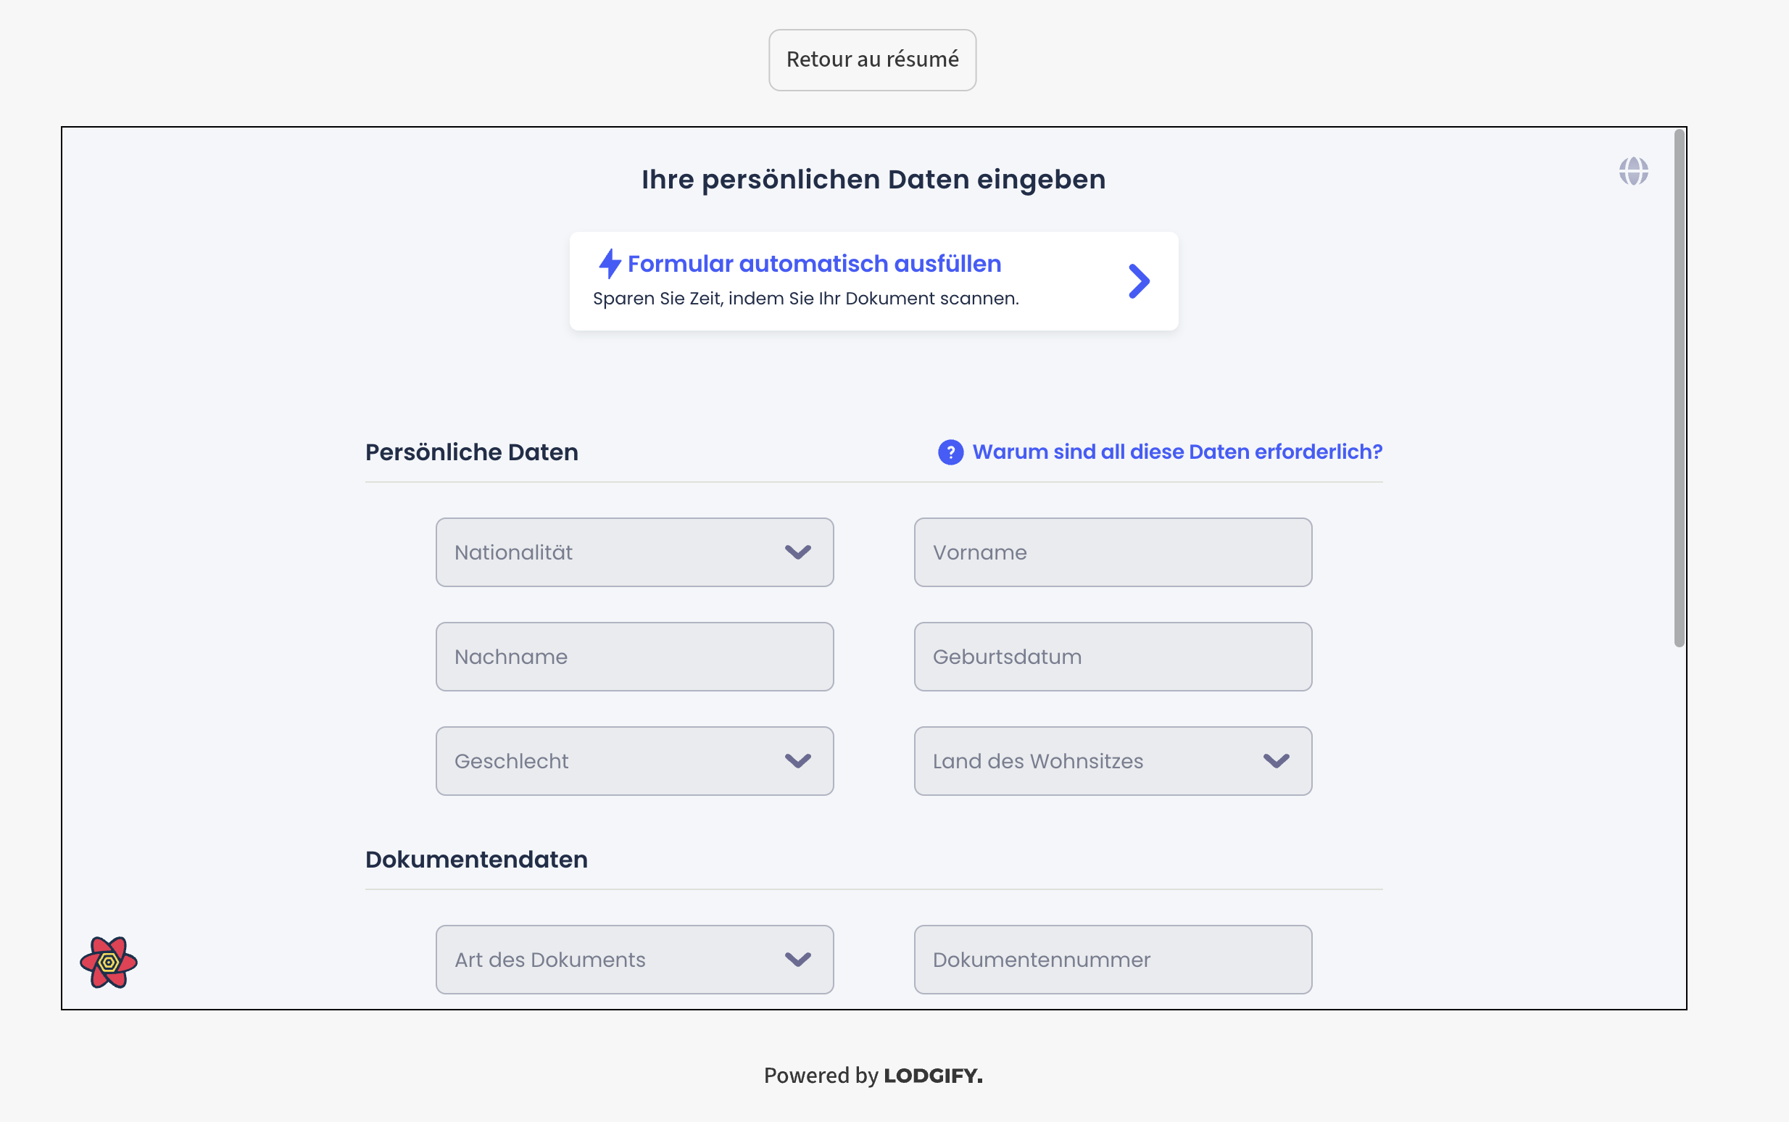Viewport: 1789px width, 1122px height.
Task: Click the right chevron on autofill card
Action: click(1139, 281)
